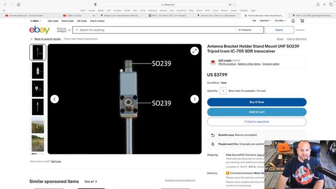This screenshot has width=336, height=189.
Task: Open All Categories dropdown
Action: [249, 30]
